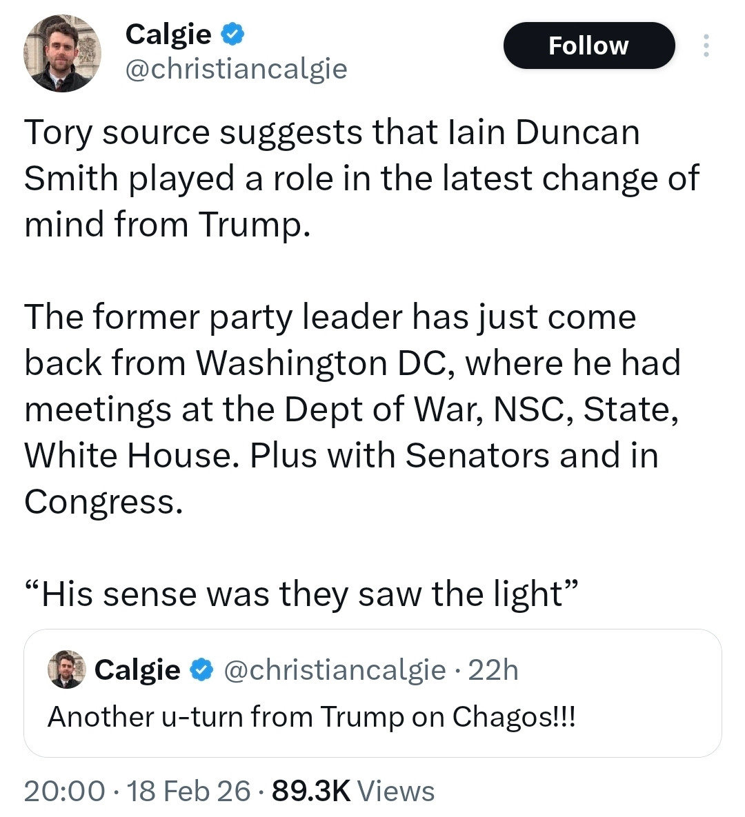This screenshot has height=817, width=745.
Task: Click the paragraph mentioning Iain Duncan Smith
Action: (361, 178)
